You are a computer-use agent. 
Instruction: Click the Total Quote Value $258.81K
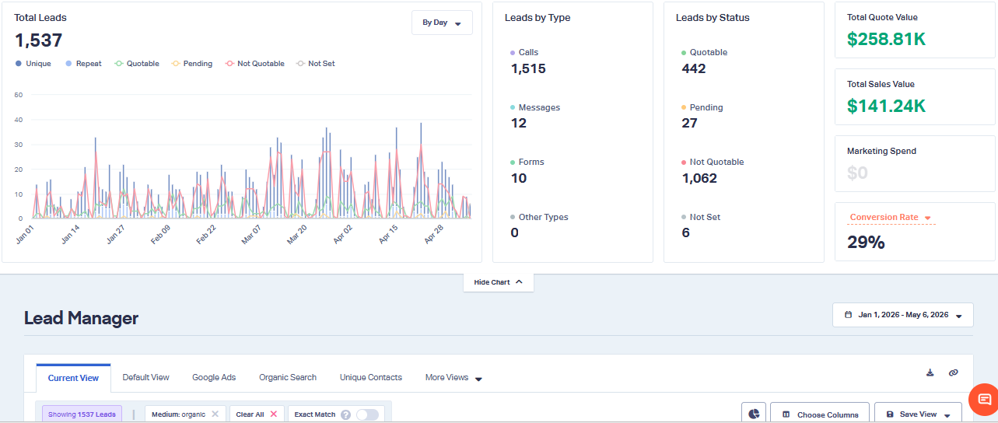pyautogui.click(x=887, y=39)
